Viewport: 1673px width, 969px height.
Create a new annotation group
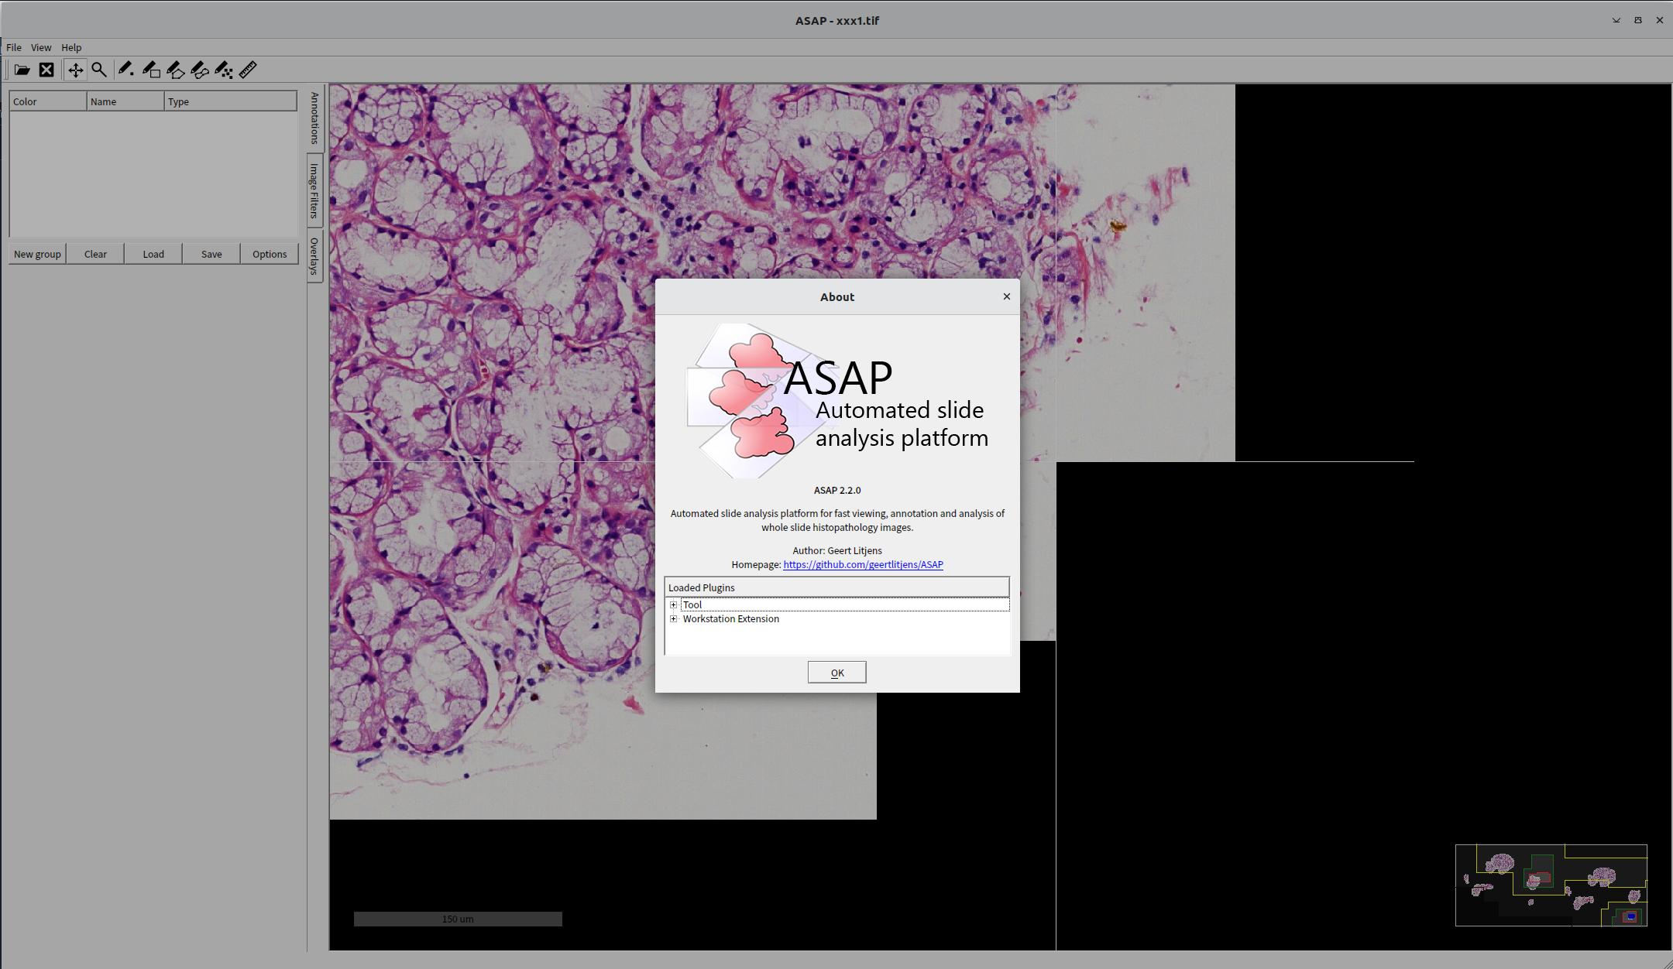(37, 253)
